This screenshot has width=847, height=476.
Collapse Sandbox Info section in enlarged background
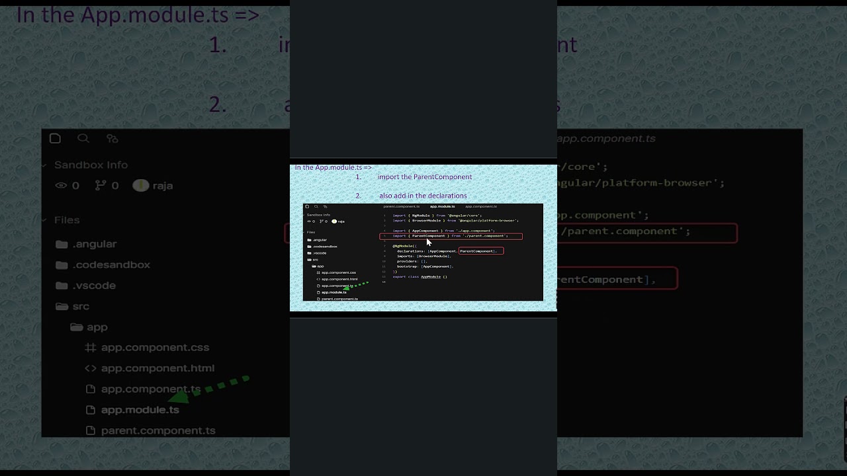click(x=86, y=165)
